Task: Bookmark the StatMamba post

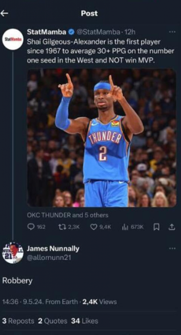Action: click(156, 227)
